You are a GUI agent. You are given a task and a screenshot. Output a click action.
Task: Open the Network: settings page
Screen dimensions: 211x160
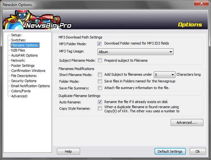(18, 60)
